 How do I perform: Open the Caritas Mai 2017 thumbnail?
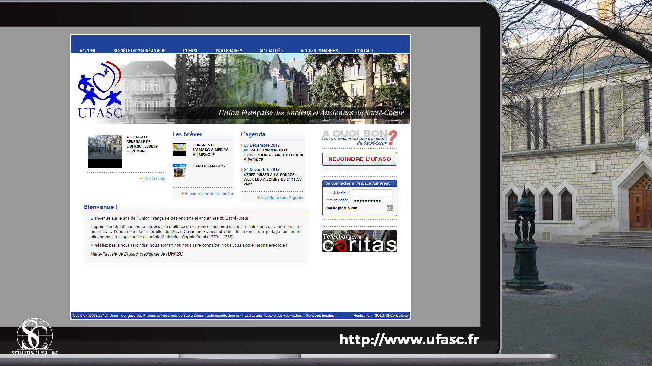pos(180,171)
